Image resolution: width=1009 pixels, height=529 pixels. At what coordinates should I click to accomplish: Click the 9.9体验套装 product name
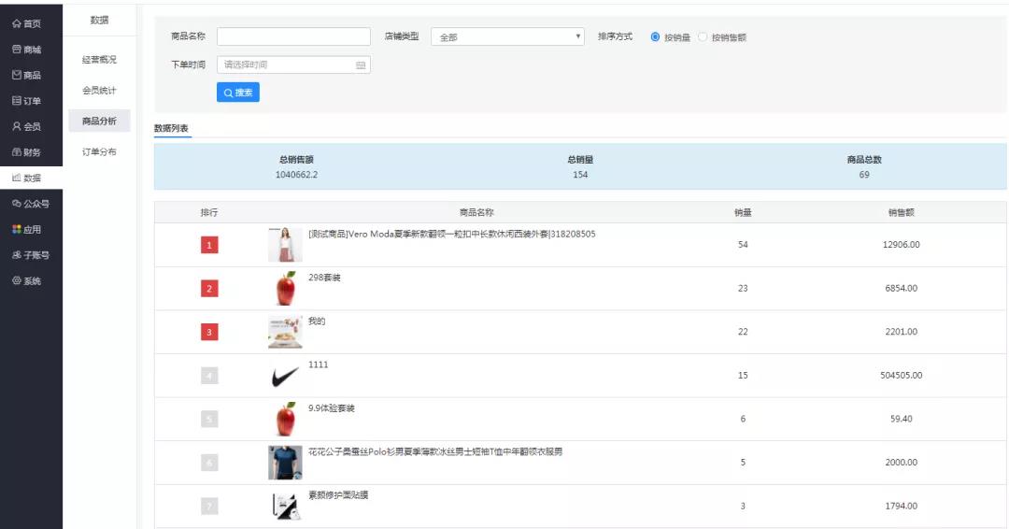click(332, 408)
